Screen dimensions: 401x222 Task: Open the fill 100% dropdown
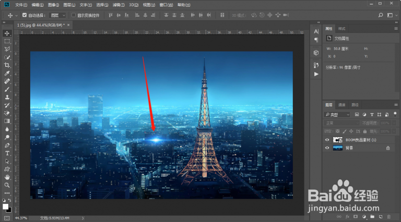click(x=394, y=131)
